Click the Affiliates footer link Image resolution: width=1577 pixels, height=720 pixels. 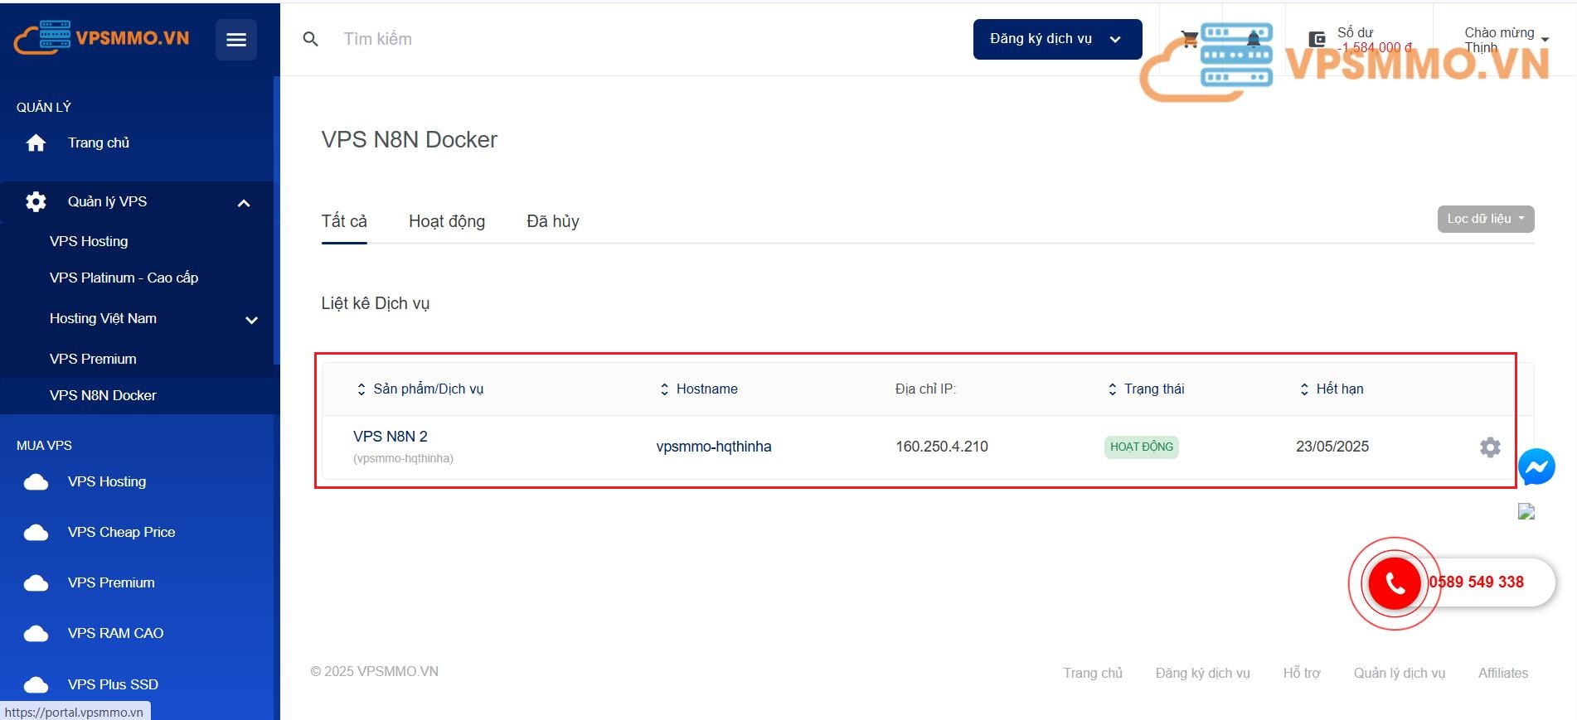pyautogui.click(x=1502, y=673)
